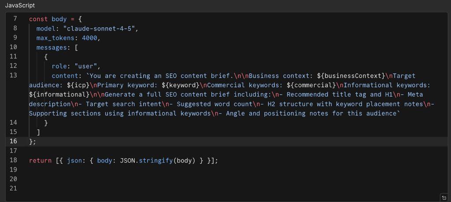Click the ${businessContext} template variable
This screenshot has height=202, width=451.
pos(358,76)
